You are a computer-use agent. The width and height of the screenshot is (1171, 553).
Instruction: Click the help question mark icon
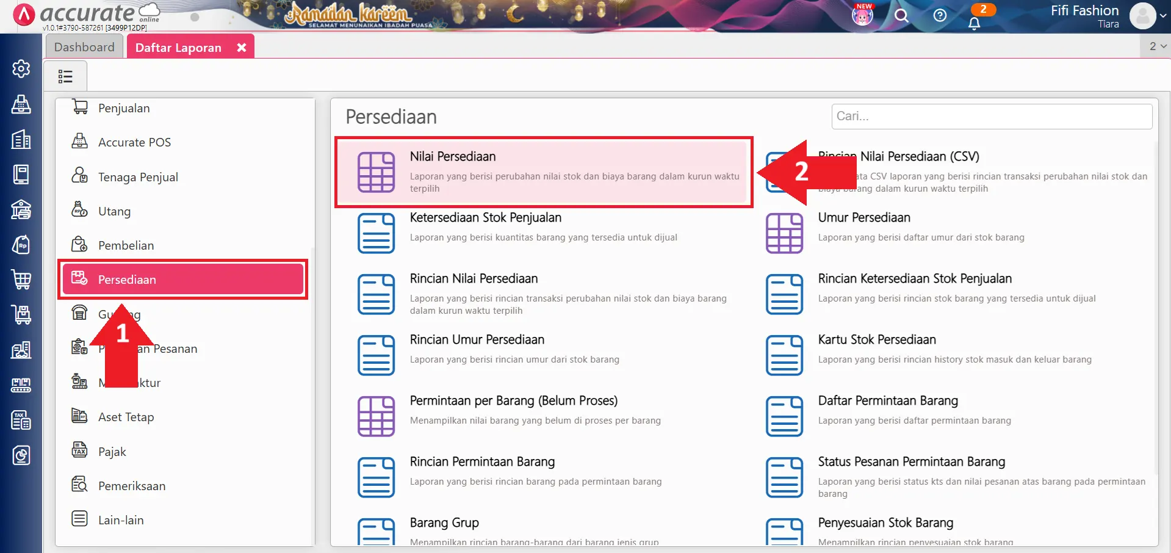click(x=940, y=16)
